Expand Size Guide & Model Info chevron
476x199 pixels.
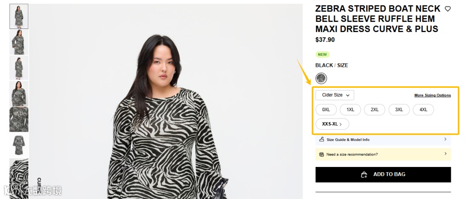point(445,139)
